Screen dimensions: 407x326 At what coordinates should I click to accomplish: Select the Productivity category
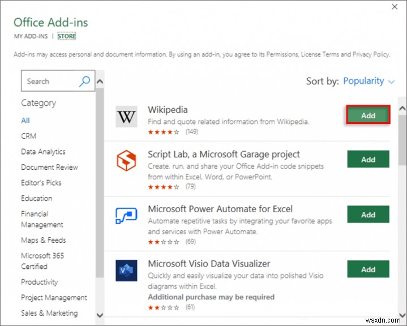(x=40, y=282)
